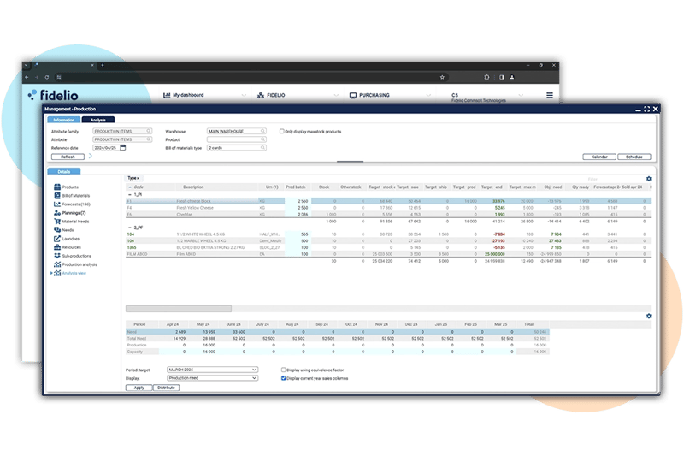Search icon in Attribute family field
This screenshot has height=456, width=684.
(x=149, y=131)
